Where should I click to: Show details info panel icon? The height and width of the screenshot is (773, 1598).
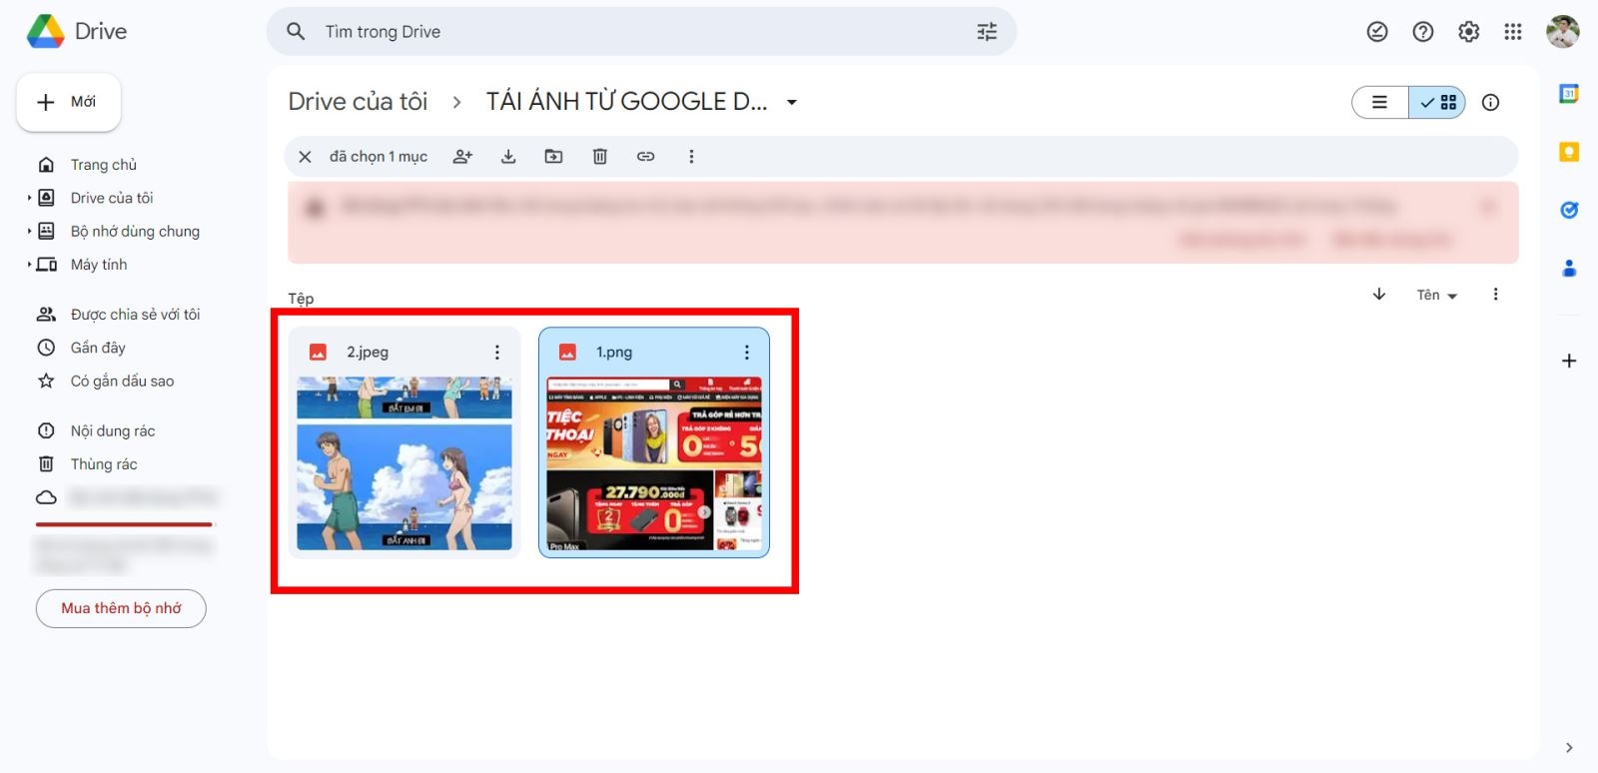(x=1490, y=102)
